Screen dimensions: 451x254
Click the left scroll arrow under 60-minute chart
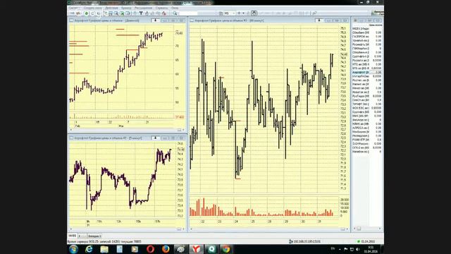[x=191, y=229]
